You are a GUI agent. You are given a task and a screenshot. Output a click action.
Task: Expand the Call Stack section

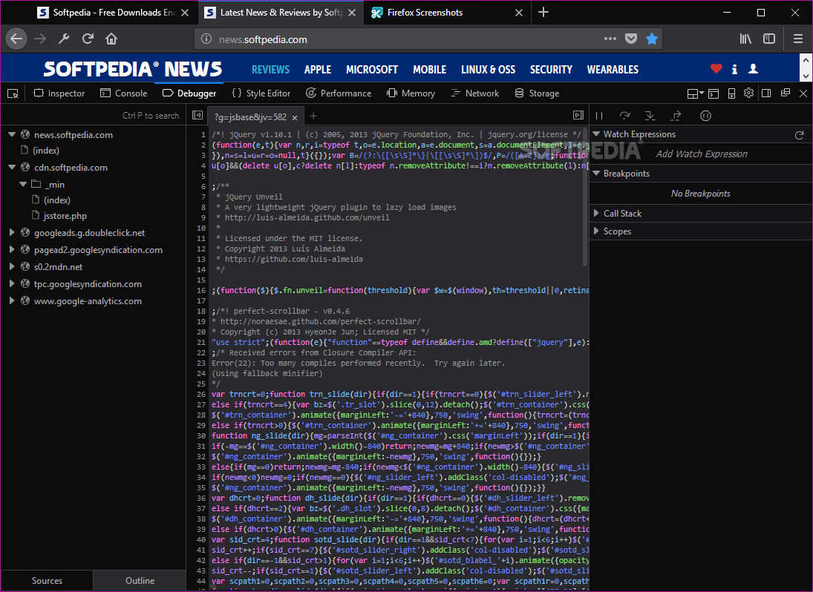pos(596,213)
